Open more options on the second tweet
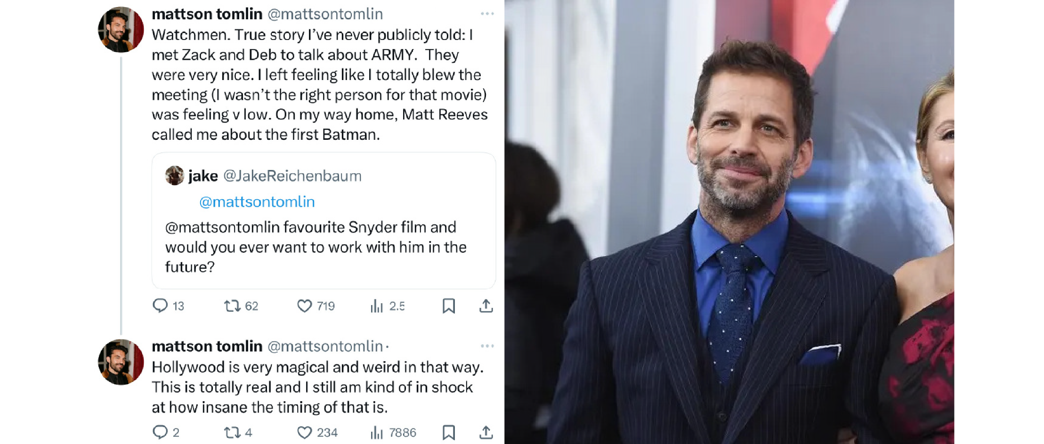 (x=487, y=346)
